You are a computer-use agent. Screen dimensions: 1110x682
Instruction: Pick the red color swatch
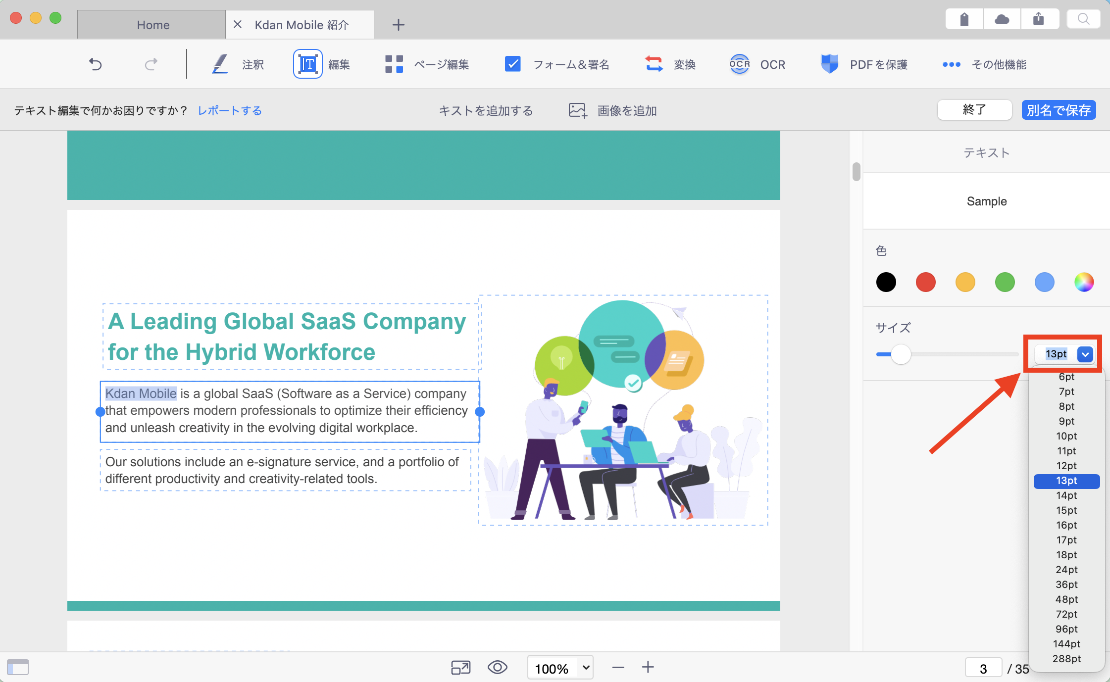[926, 282]
